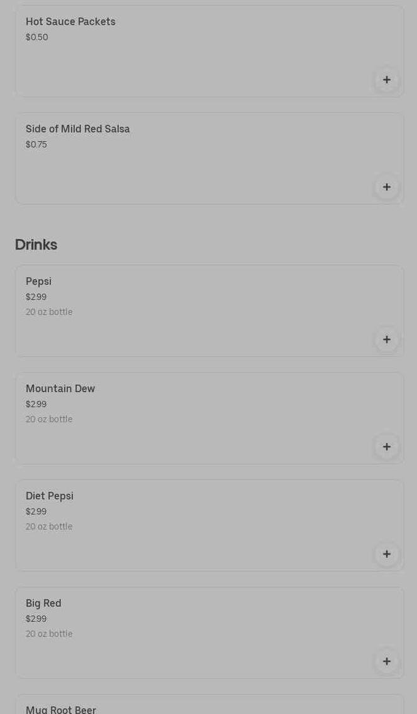Click Mountain Dew's 20 oz bottle text
This screenshot has width=417, height=714.
pyautogui.click(x=49, y=419)
